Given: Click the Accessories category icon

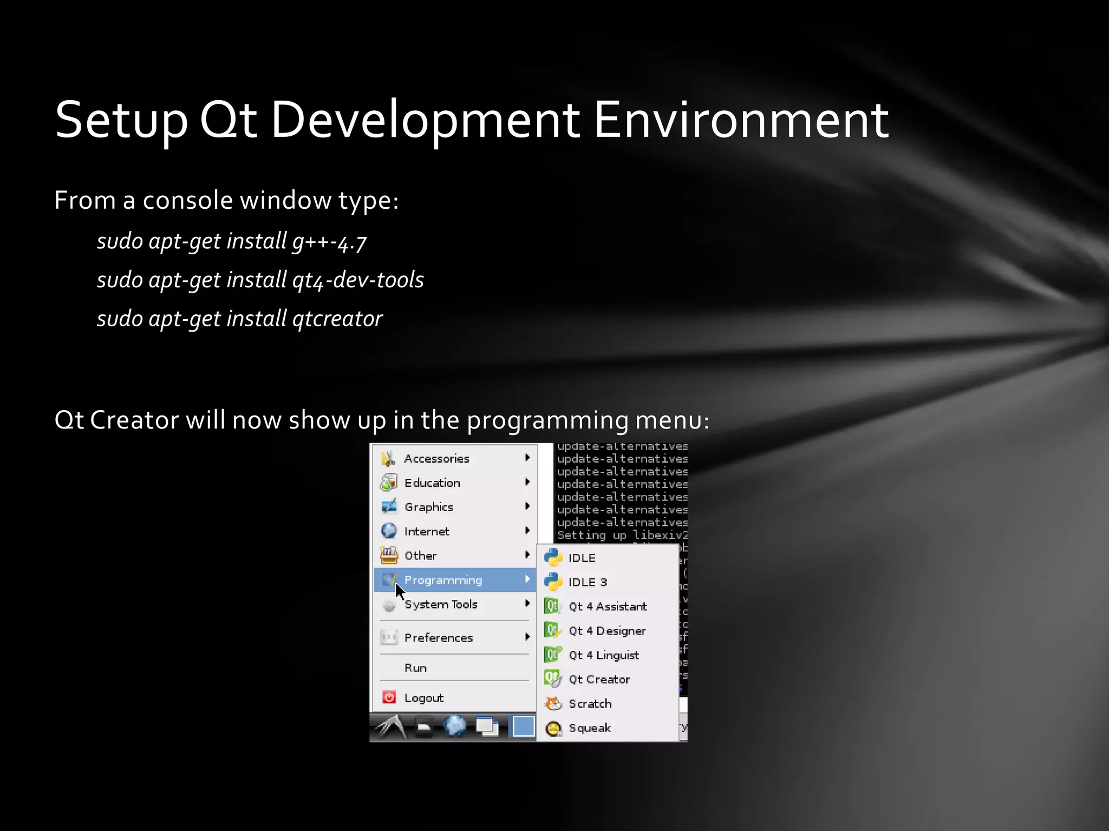Looking at the screenshot, I should 388,458.
